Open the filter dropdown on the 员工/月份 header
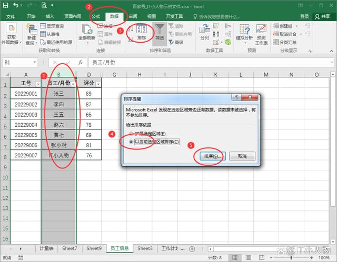Screen dimensions: 337x262 pos(73,84)
